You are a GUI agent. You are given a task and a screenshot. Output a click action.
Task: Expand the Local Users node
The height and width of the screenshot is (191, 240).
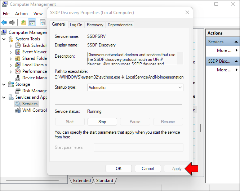[10, 65]
